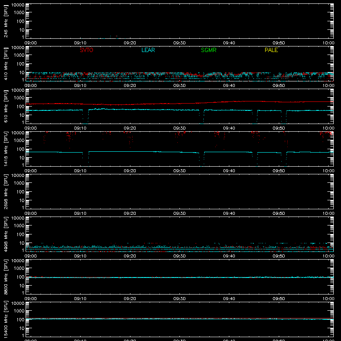Image resolution: width=341 pixels, height=341 pixels.
Task: Click the cyan LEAR station label
Action: [148, 50]
